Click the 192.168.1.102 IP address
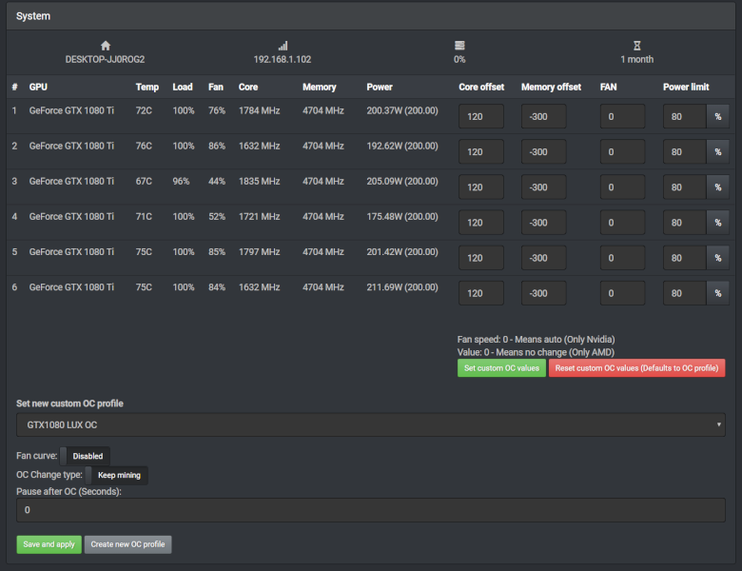The width and height of the screenshot is (742, 571). [x=283, y=59]
